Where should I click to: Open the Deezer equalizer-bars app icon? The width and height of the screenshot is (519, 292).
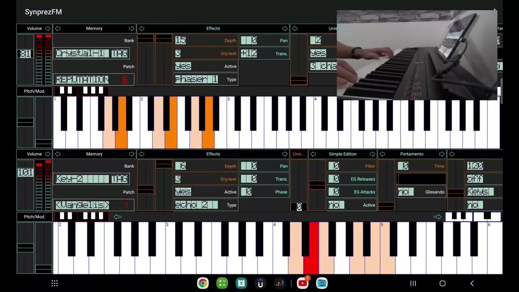[280, 283]
